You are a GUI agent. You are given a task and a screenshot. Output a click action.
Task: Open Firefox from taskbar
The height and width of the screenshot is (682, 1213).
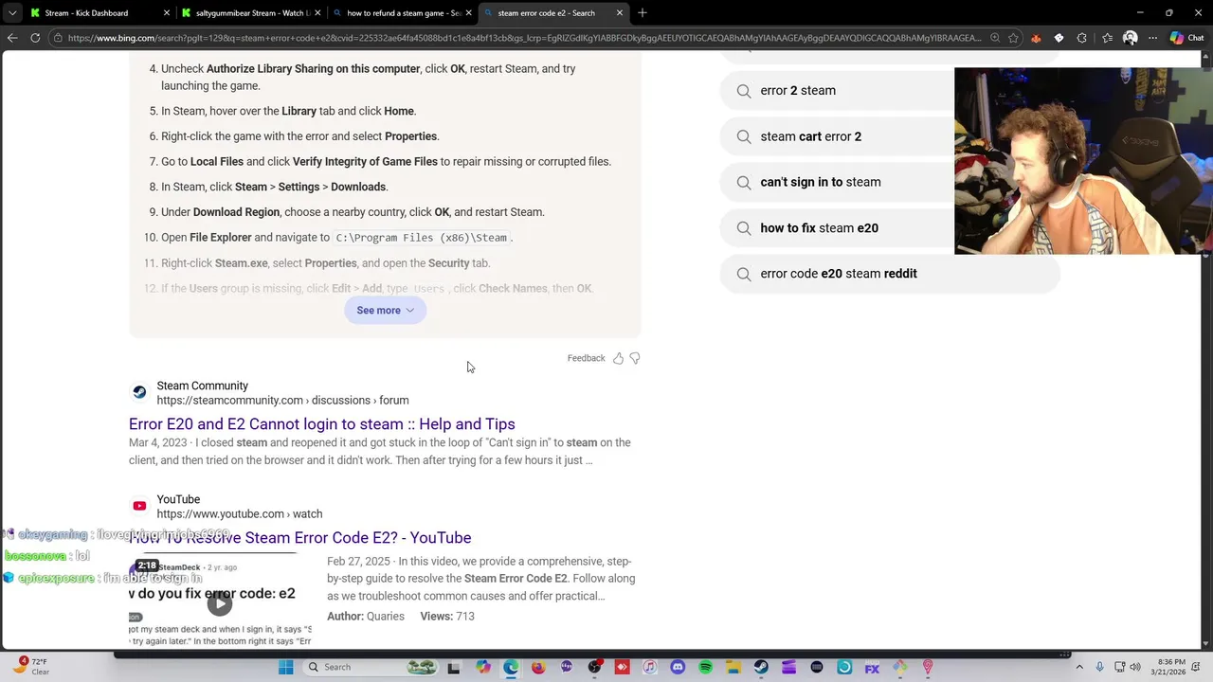(x=538, y=667)
